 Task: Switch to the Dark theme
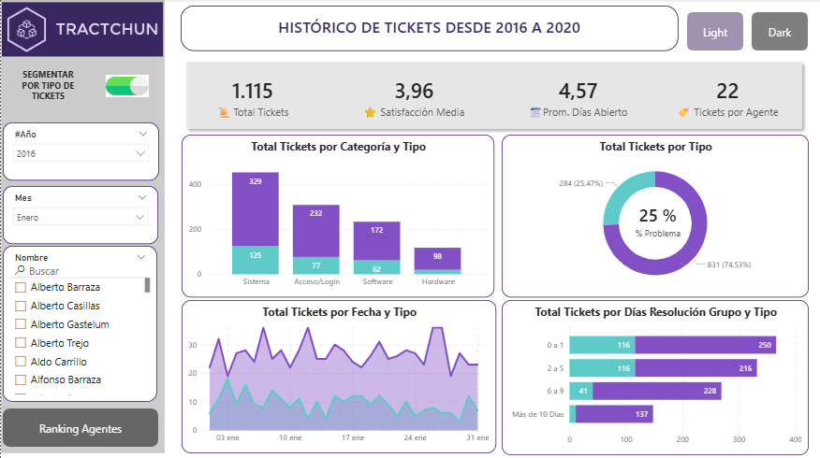pyautogui.click(x=779, y=32)
